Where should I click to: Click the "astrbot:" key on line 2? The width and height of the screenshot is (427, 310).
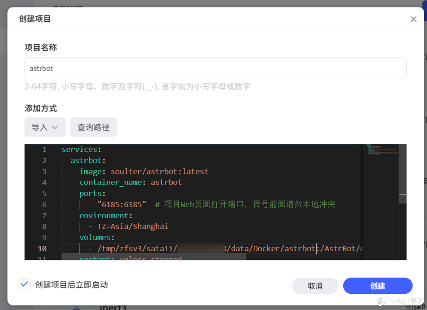click(x=88, y=161)
